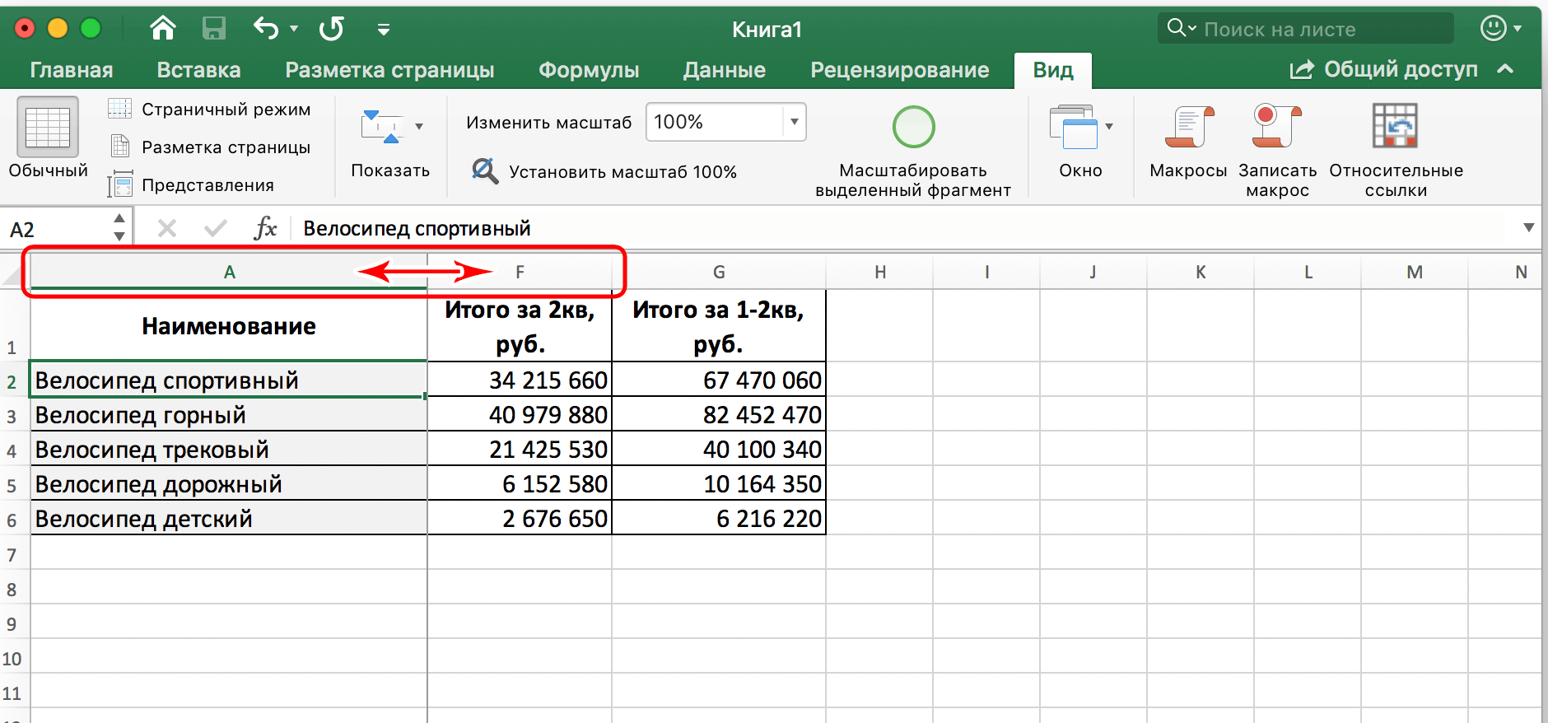1548x723 pixels.
Task: Click the Общий доступ share button
Action: [1383, 69]
